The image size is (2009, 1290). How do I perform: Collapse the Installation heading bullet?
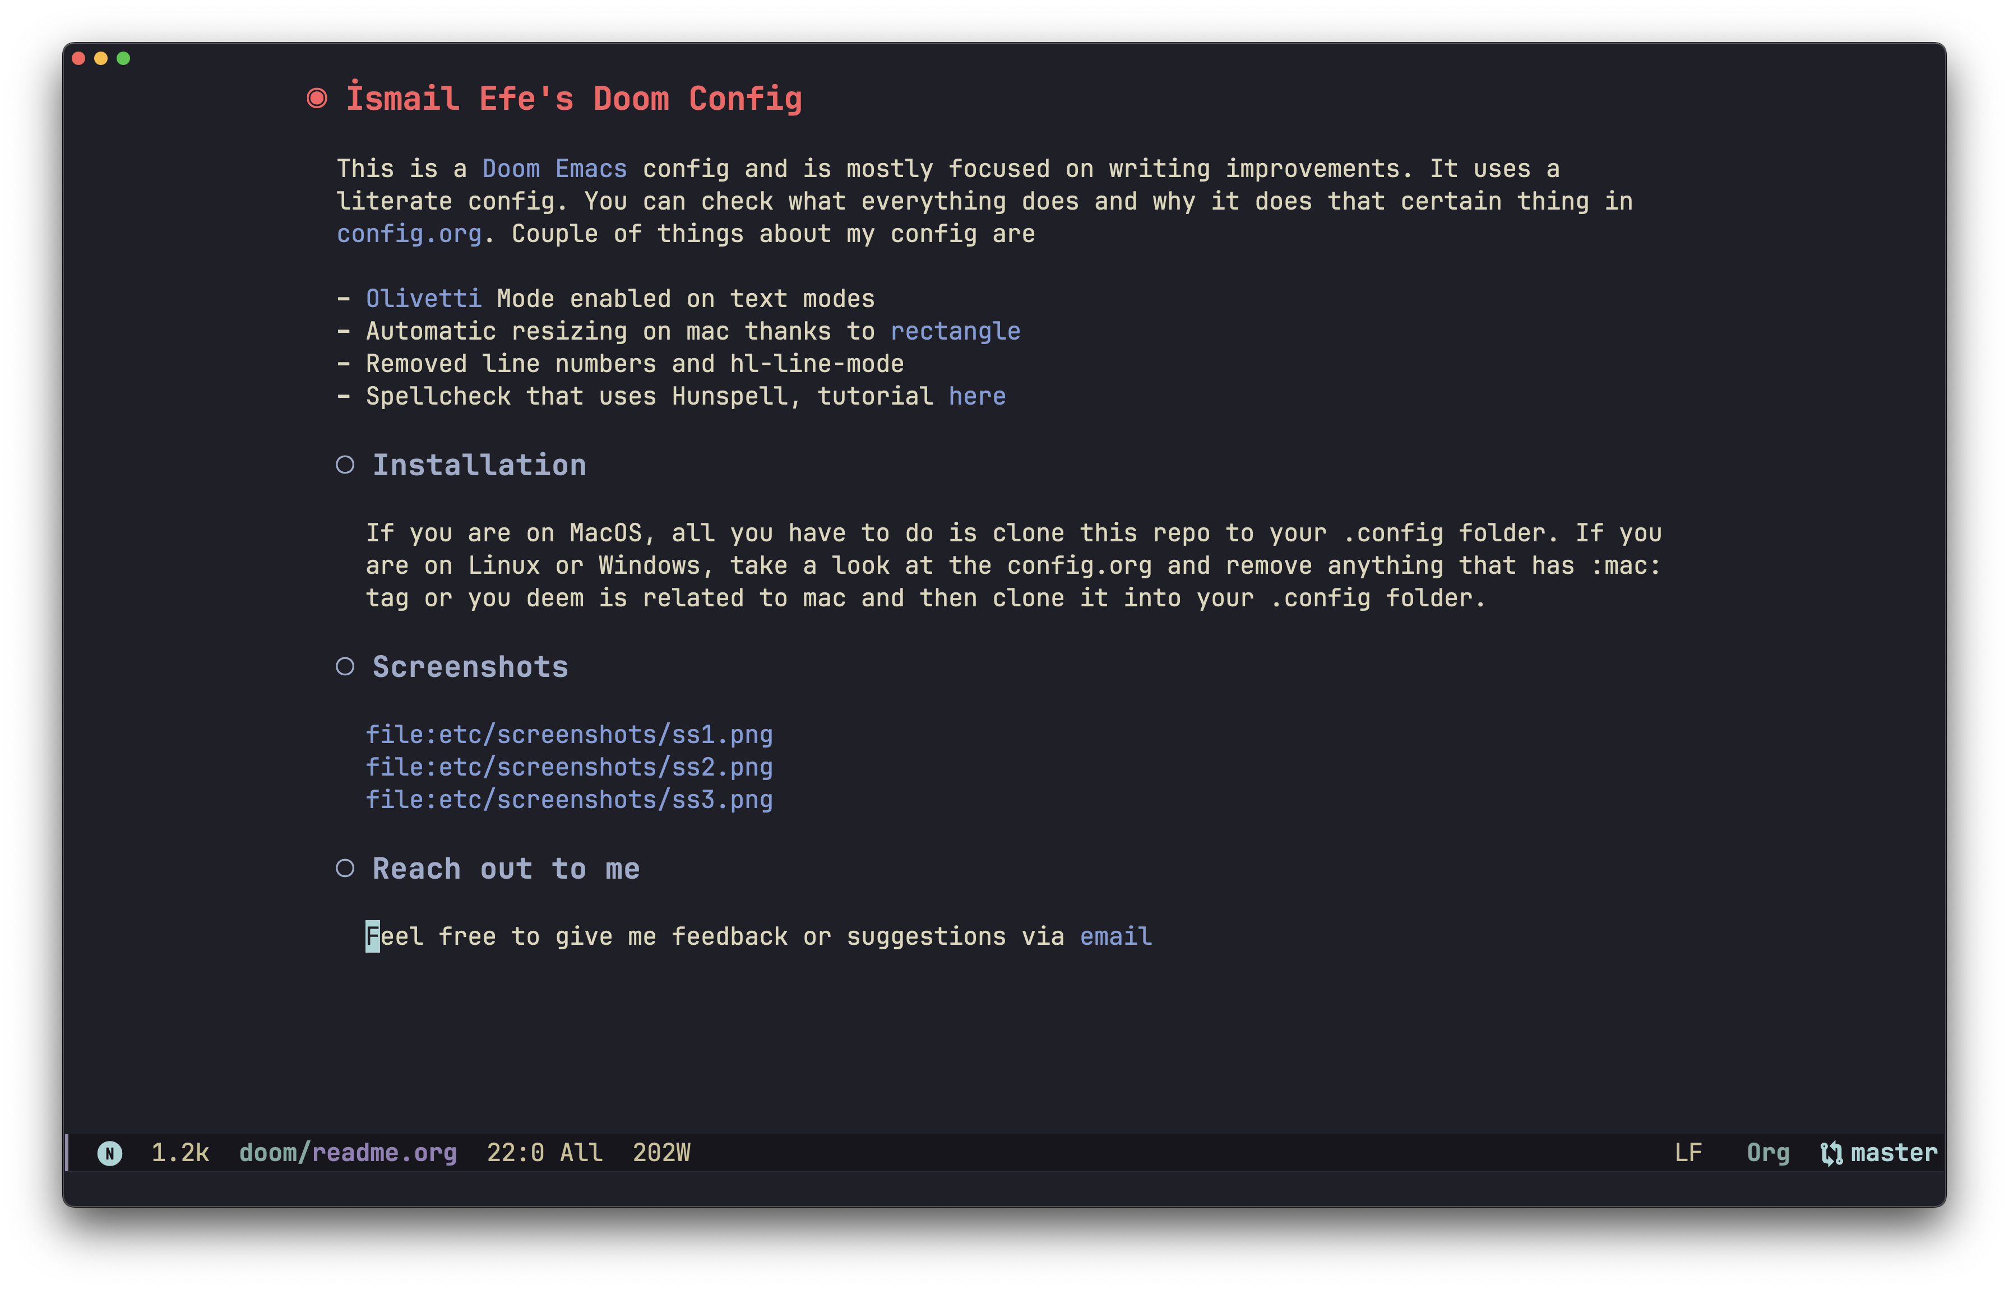(345, 465)
